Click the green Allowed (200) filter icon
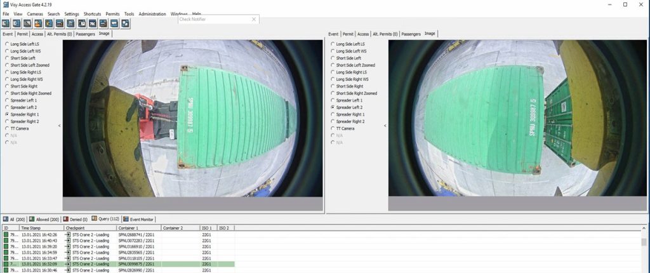This screenshot has width=650, height=273. point(32,218)
